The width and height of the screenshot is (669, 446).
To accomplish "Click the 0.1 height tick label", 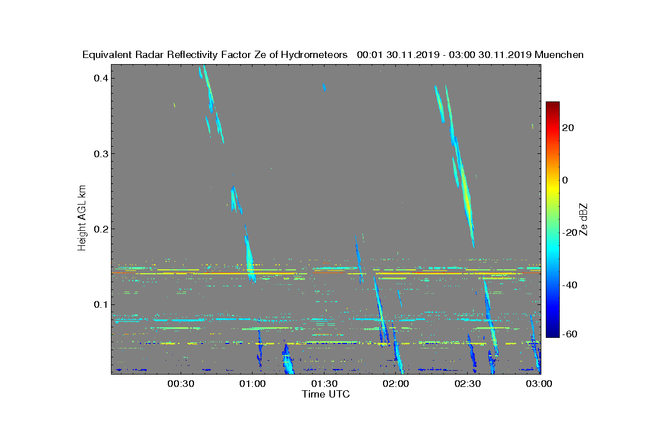I will 100,304.
